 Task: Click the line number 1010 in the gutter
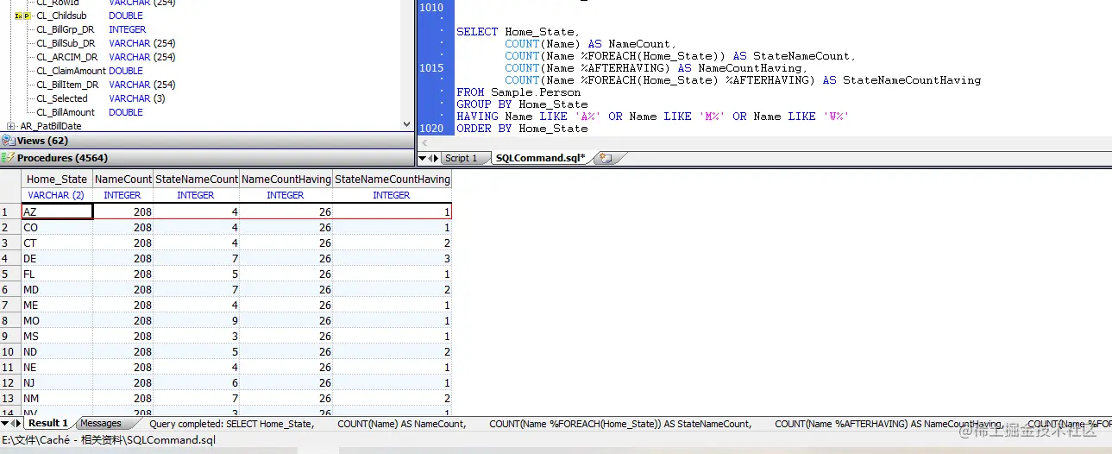tap(430, 8)
